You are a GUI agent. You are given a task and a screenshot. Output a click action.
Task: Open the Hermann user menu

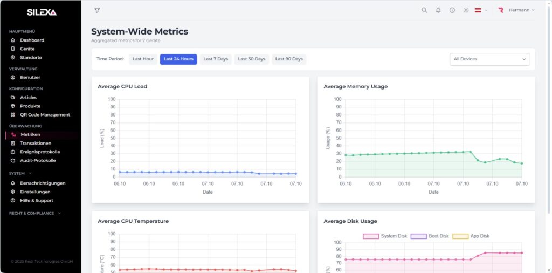tap(516, 10)
